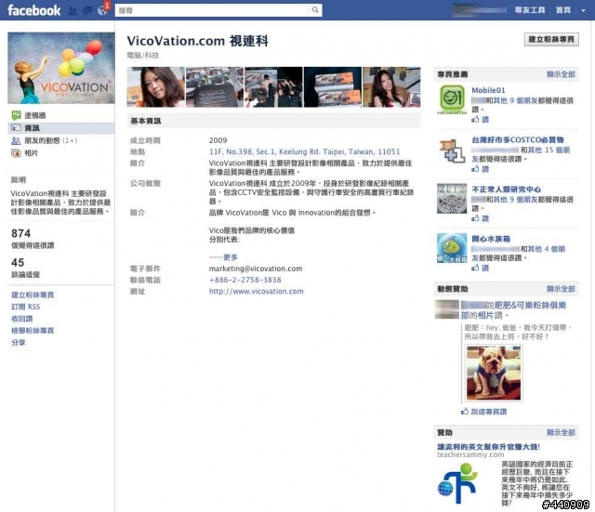Open 開心水族箱 page link
Image resolution: width=595 pixels, height=512 pixels.
pyautogui.click(x=491, y=239)
